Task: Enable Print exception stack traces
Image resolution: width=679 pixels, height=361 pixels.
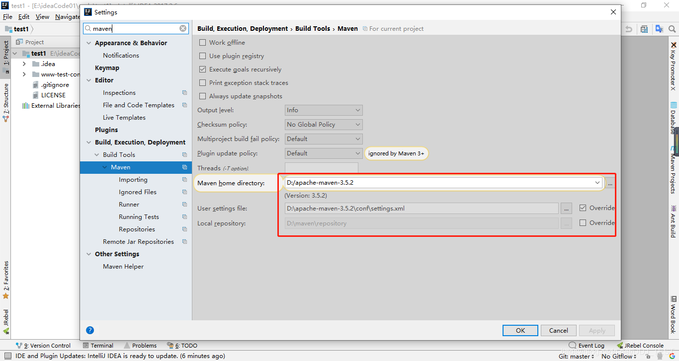Action: click(202, 83)
